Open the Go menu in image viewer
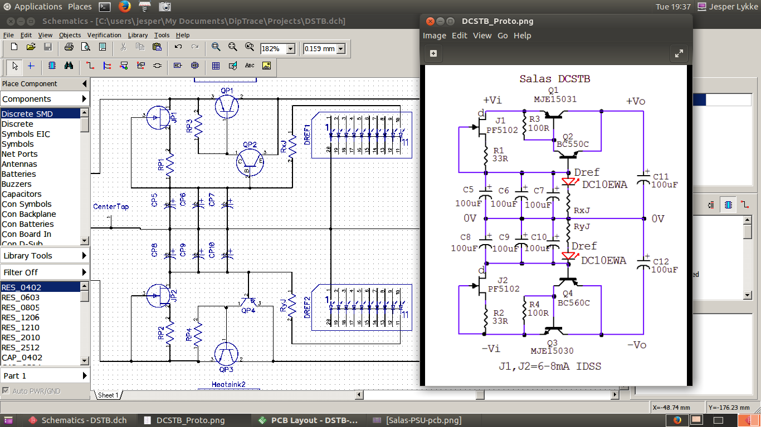The height and width of the screenshot is (427, 761). (503, 36)
